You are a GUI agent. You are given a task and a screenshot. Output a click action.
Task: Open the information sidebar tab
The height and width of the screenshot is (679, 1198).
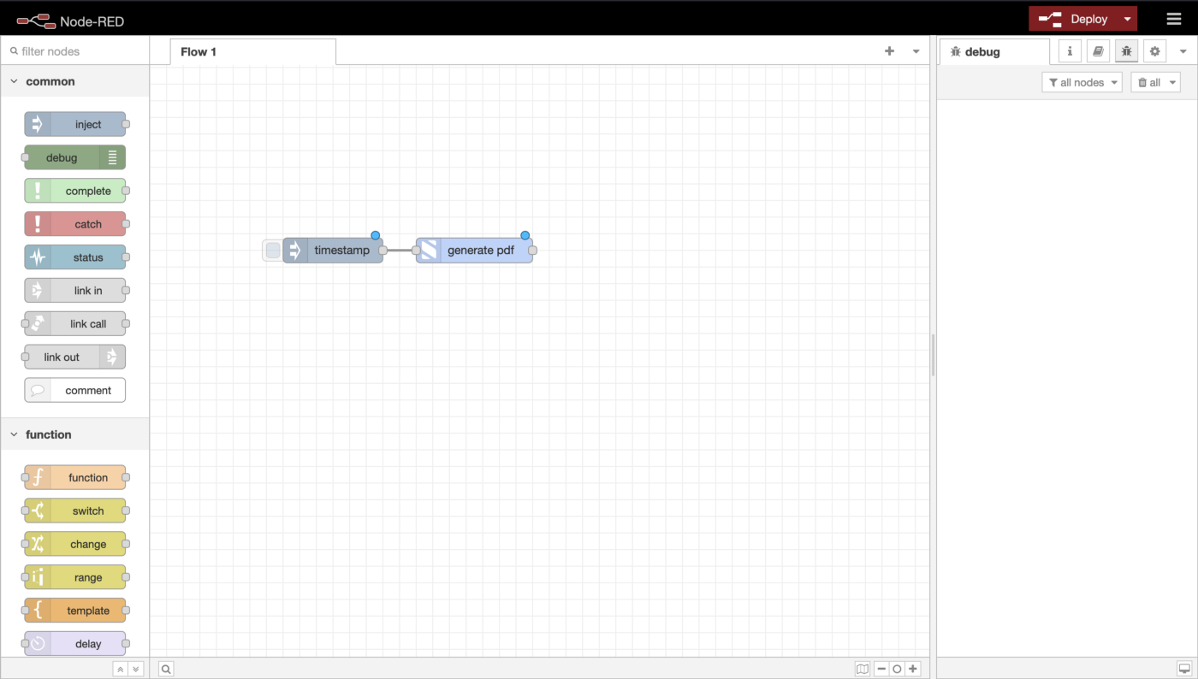coord(1070,51)
